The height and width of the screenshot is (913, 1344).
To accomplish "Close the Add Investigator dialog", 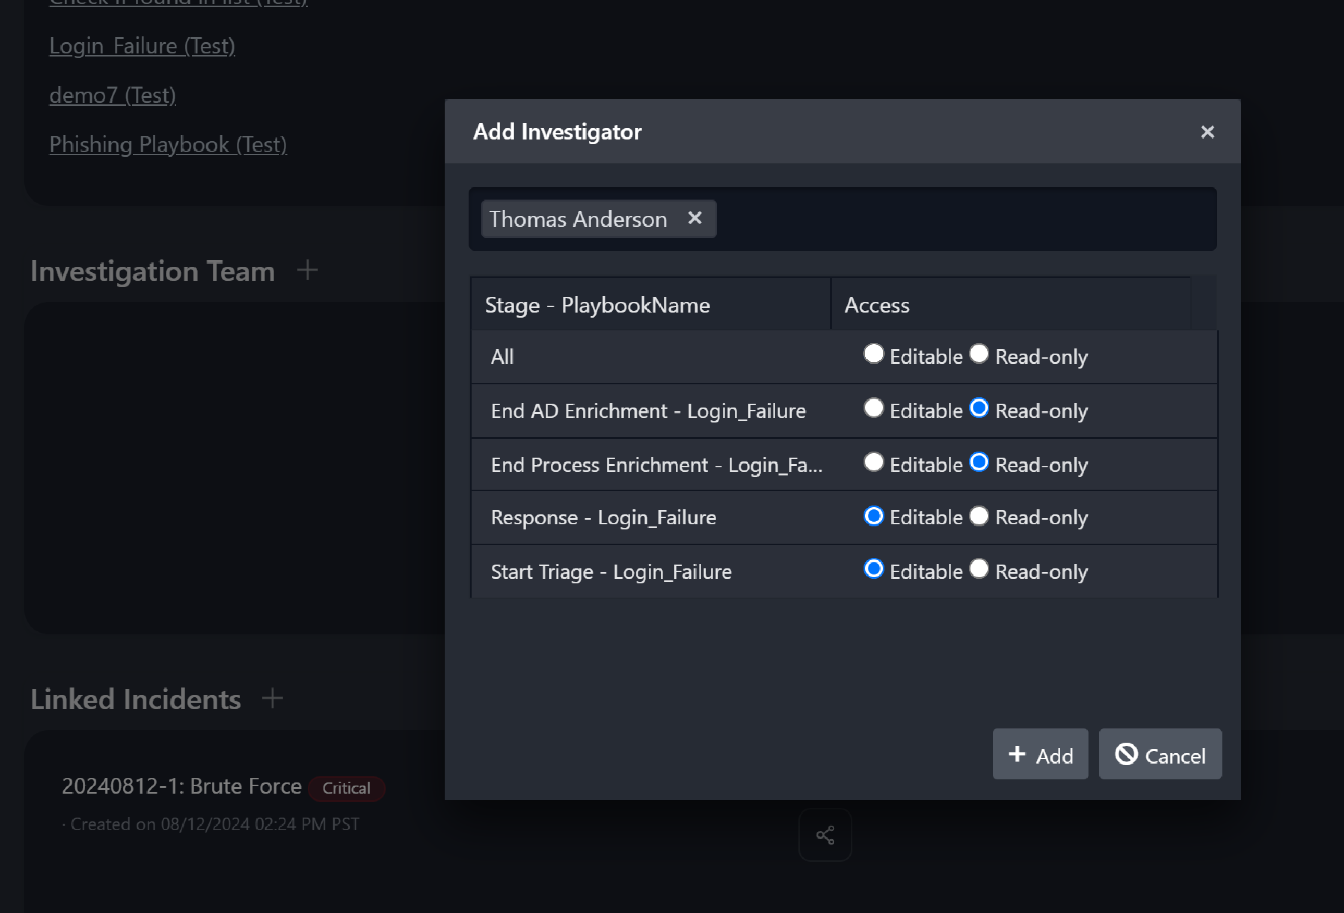I will 1207,132.
